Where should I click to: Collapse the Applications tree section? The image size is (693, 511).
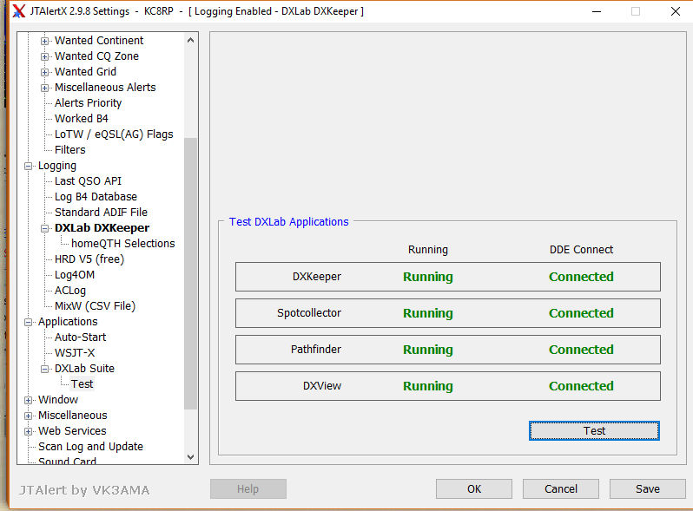pos(29,322)
